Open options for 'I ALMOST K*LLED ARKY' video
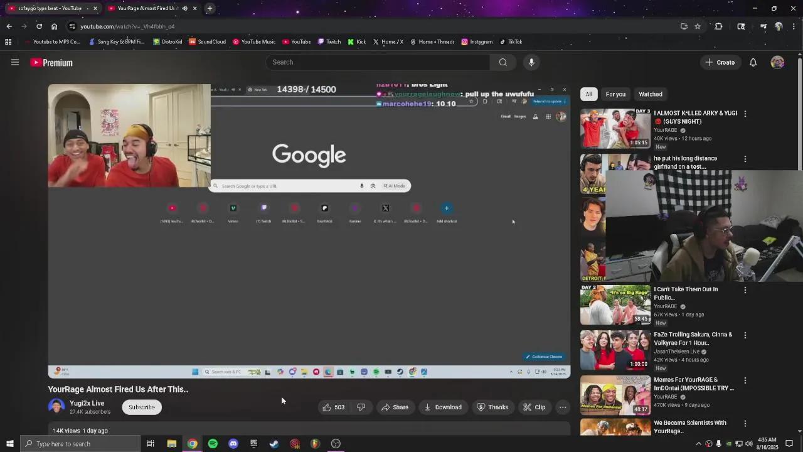The height and width of the screenshot is (452, 803). [745, 114]
